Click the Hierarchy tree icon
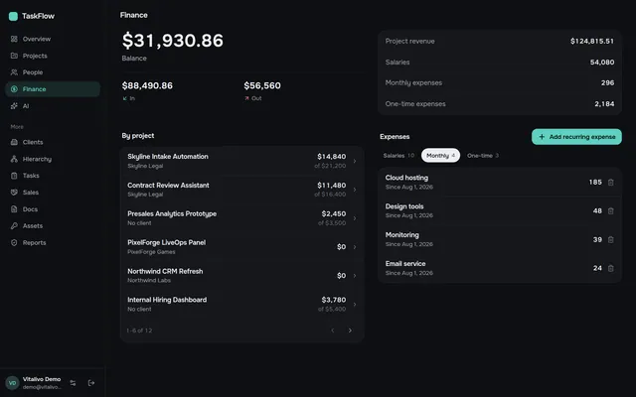Viewport: 636px width, 397px height. (x=14, y=159)
